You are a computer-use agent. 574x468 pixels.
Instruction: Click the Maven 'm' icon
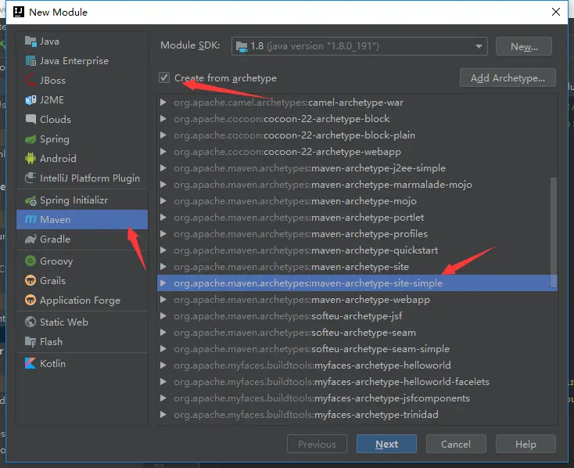coord(30,220)
